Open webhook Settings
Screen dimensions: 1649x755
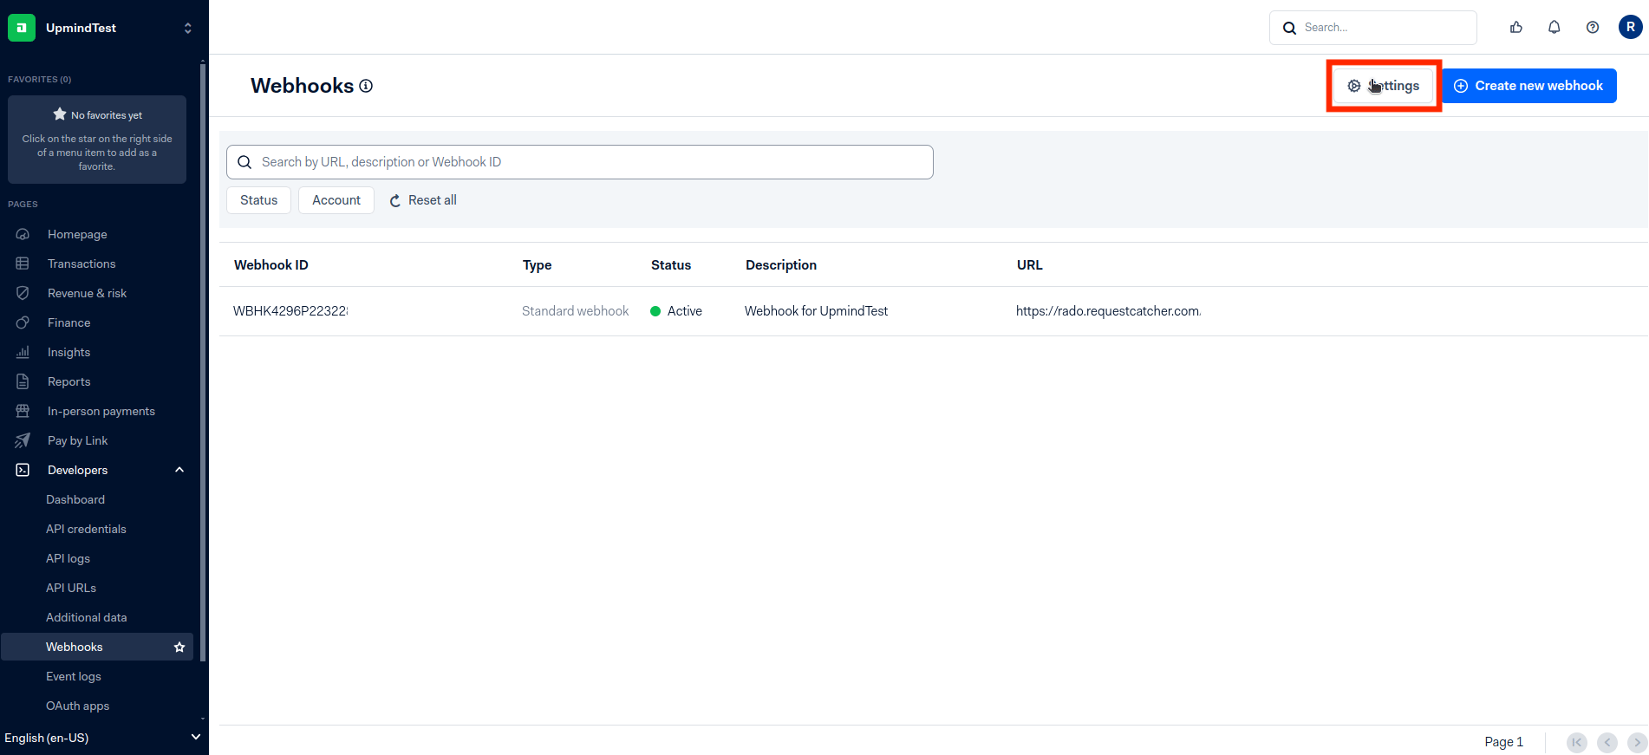(x=1384, y=86)
